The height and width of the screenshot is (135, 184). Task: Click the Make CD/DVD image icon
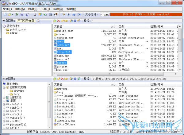[x=35, y=14]
